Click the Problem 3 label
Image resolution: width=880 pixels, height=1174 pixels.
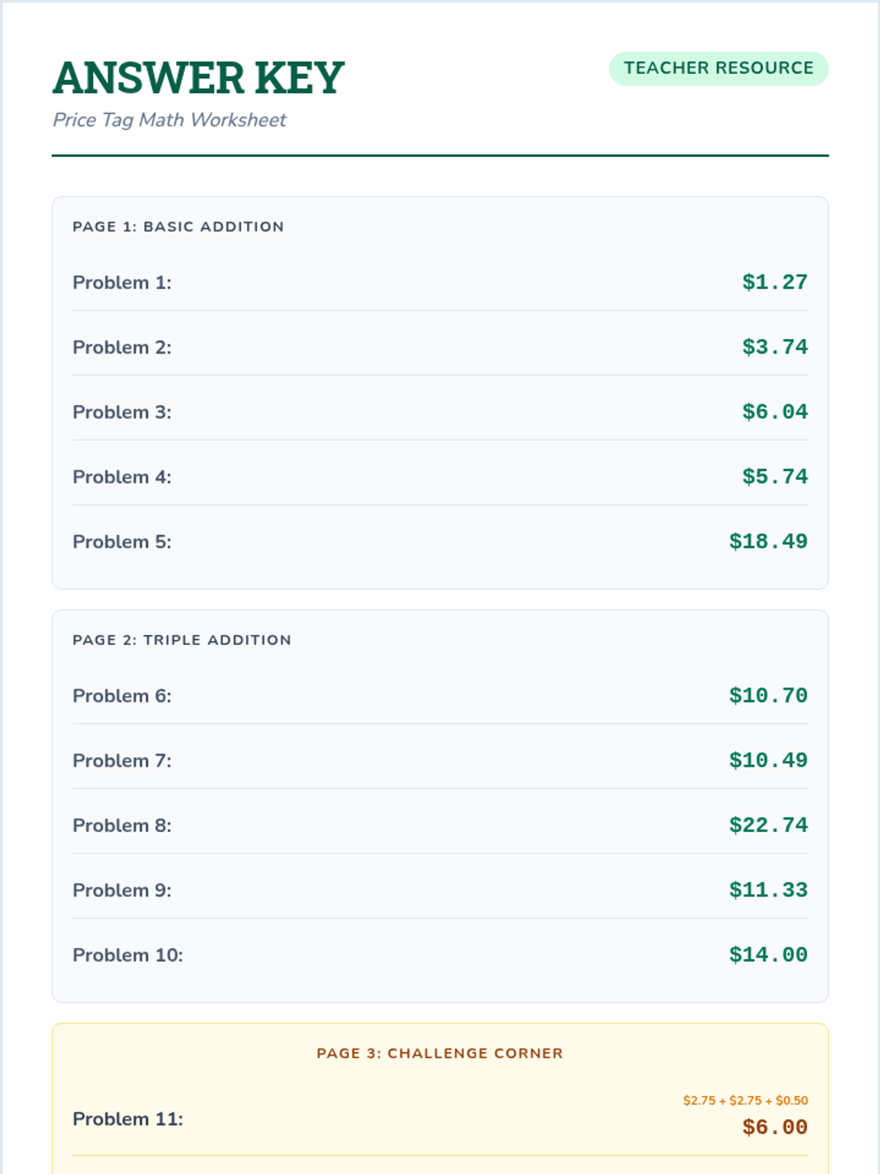click(x=122, y=412)
